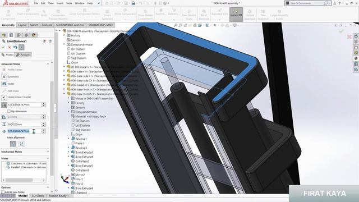Select the Symmetric advanced mate icon
This screenshot has height=202, width=359.
[x=4, y=77]
